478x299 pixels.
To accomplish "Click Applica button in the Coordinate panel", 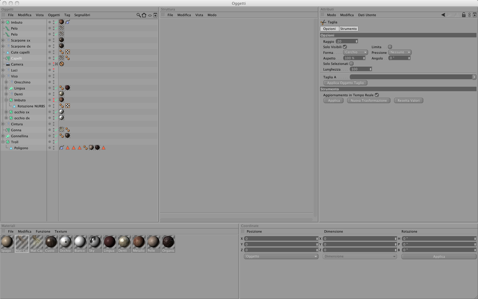I will (x=439, y=257).
